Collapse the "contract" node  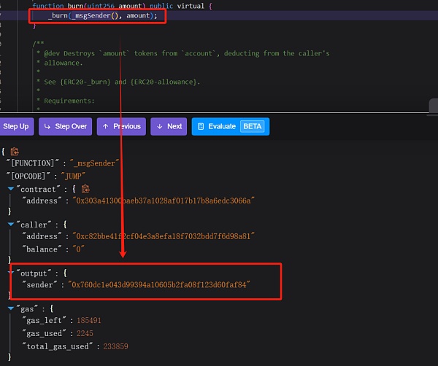click(x=10, y=189)
